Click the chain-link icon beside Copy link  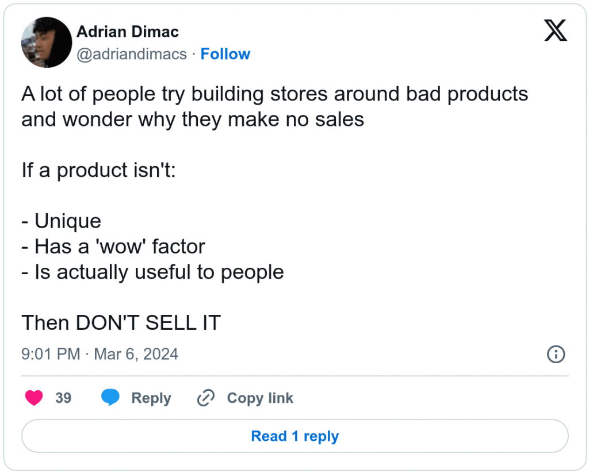point(205,397)
